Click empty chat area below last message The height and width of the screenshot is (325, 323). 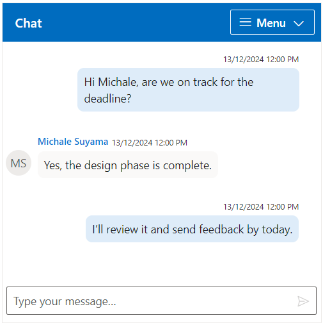pos(161,263)
